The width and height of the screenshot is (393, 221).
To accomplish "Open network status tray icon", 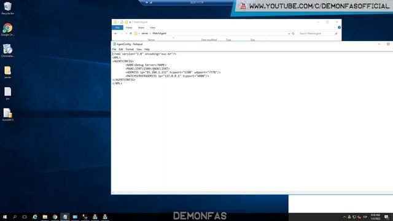I will click(x=354, y=217).
